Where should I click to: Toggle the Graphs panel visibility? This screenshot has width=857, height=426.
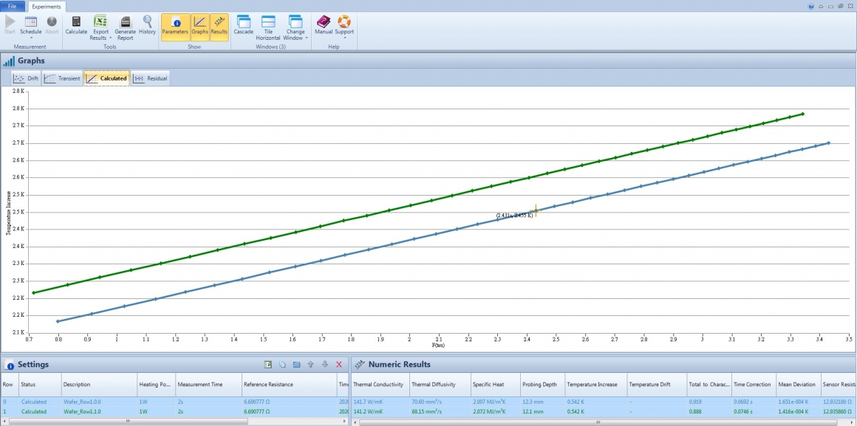[x=200, y=26]
